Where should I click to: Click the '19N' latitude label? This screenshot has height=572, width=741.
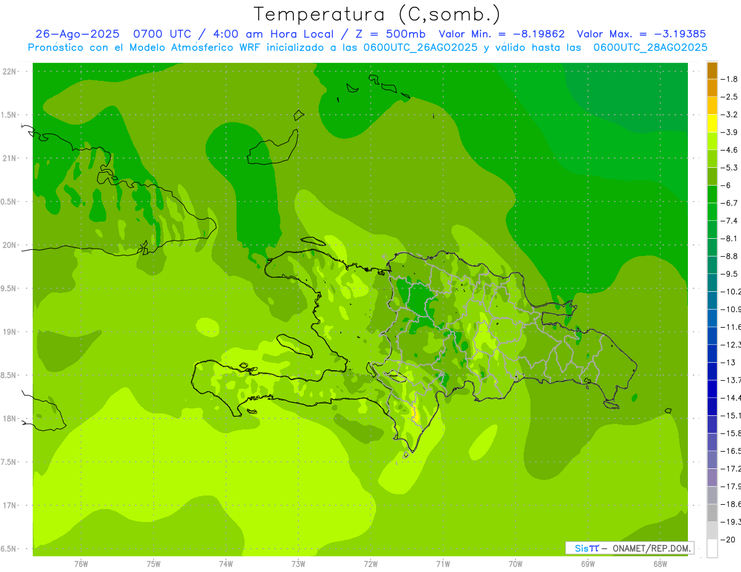pos(10,331)
